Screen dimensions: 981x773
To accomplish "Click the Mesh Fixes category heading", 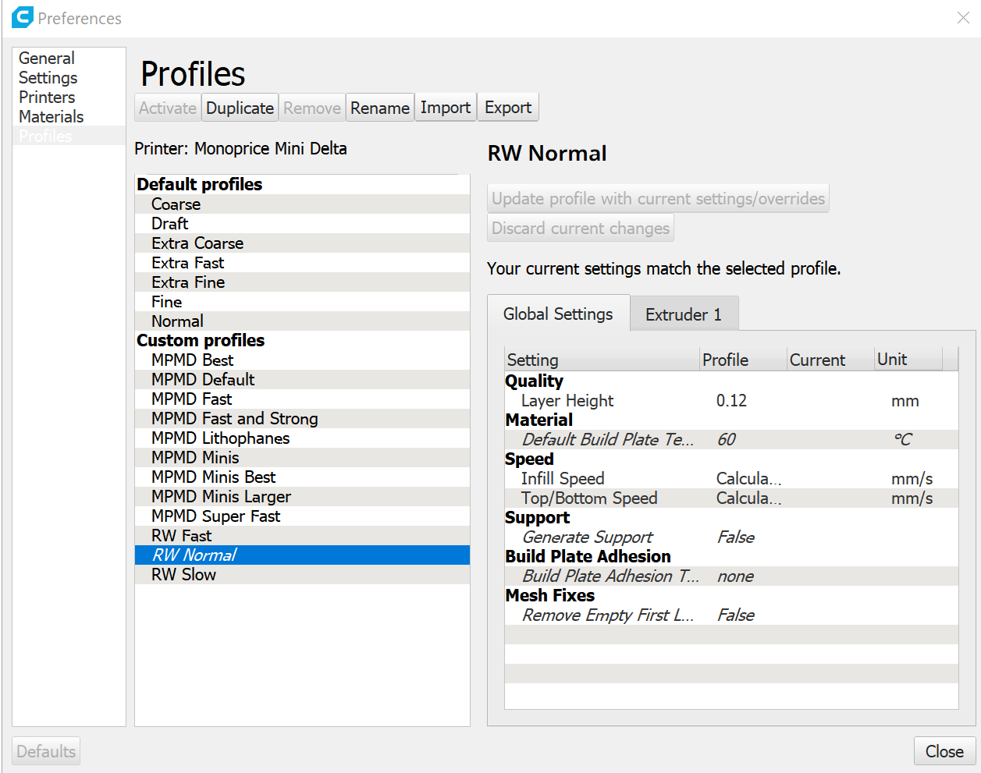I will tap(550, 595).
